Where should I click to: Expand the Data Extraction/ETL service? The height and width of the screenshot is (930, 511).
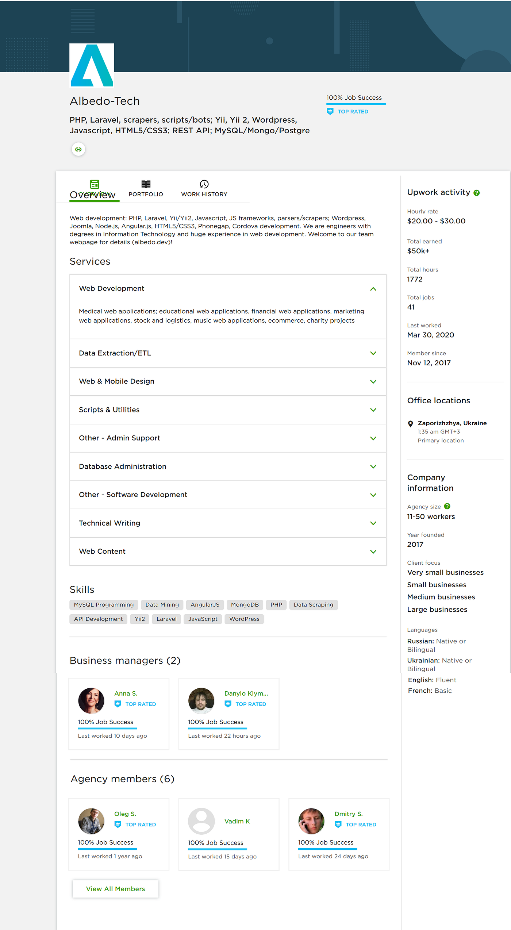(x=228, y=353)
